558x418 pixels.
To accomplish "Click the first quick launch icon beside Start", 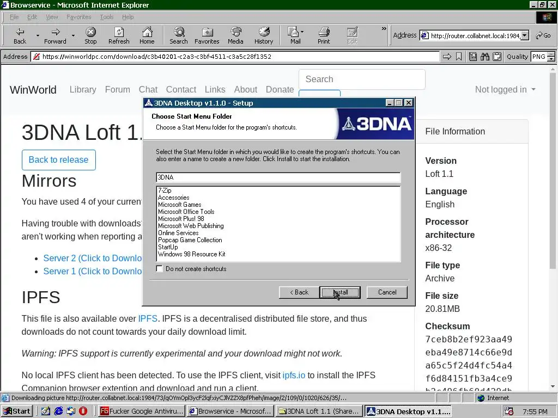I will coord(46,411).
